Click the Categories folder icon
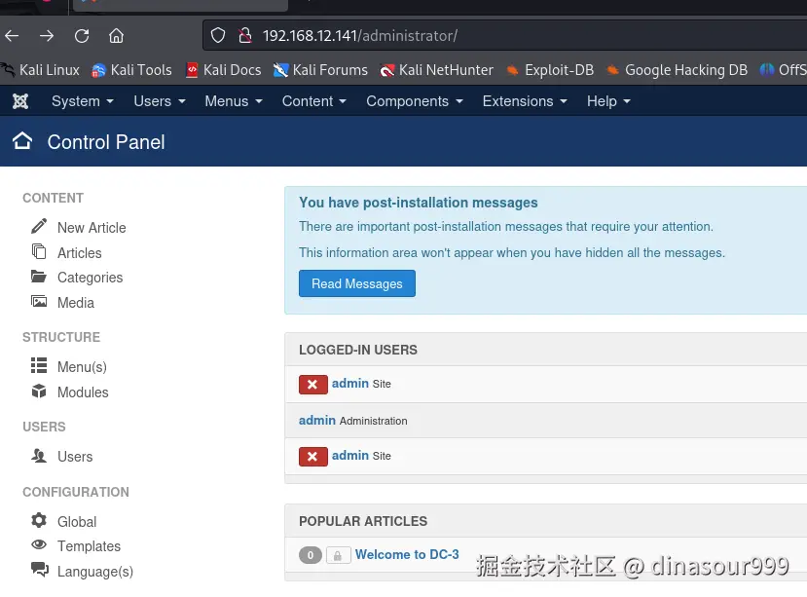The width and height of the screenshot is (807, 597). 39,276
